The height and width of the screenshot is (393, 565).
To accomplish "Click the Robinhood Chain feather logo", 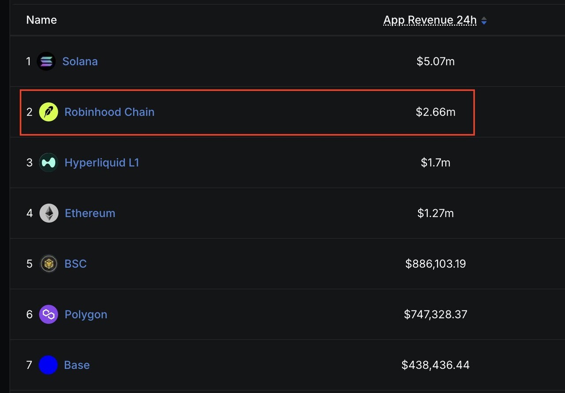I will pyautogui.click(x=49, y=112).
